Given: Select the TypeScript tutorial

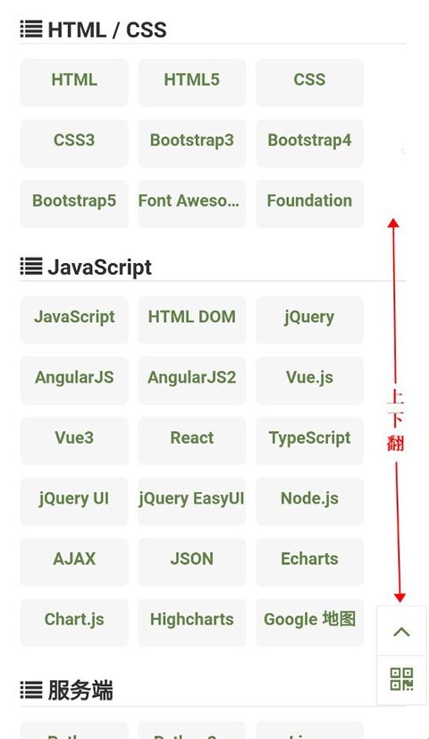Looking at the screenshot, I should 309,440.
